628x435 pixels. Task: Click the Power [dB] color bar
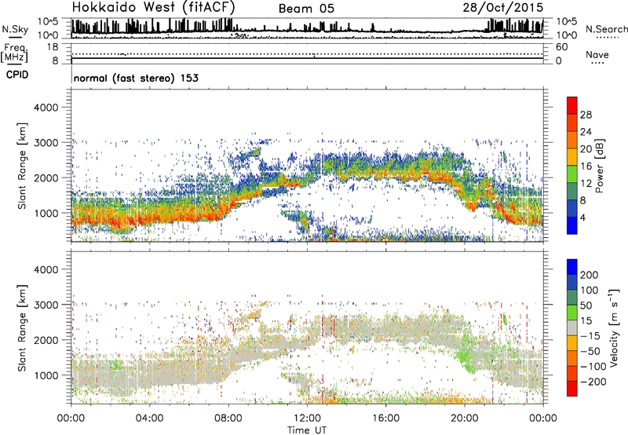point(572,166)
